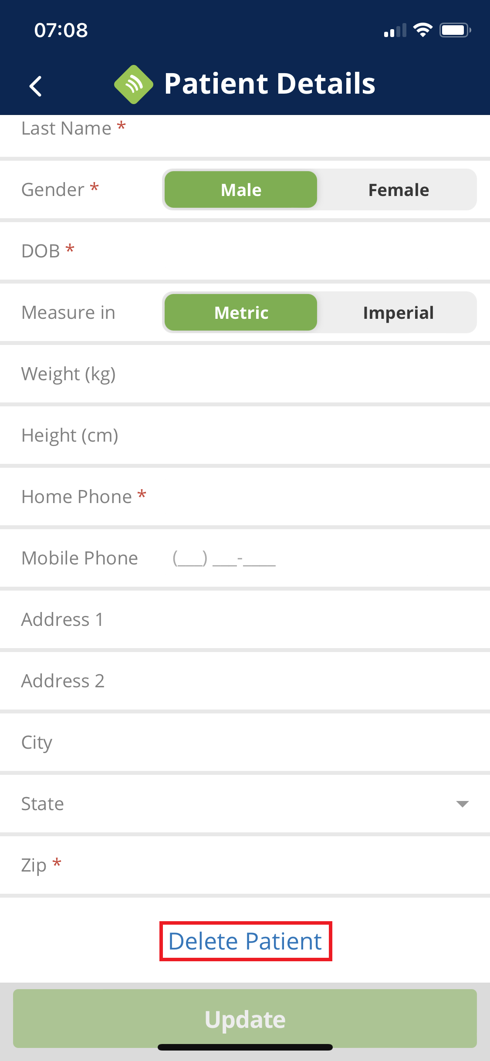Select Female gender option
Image resolution: width=490 pixels, height=1061 pixels.
tap(398, 190)
